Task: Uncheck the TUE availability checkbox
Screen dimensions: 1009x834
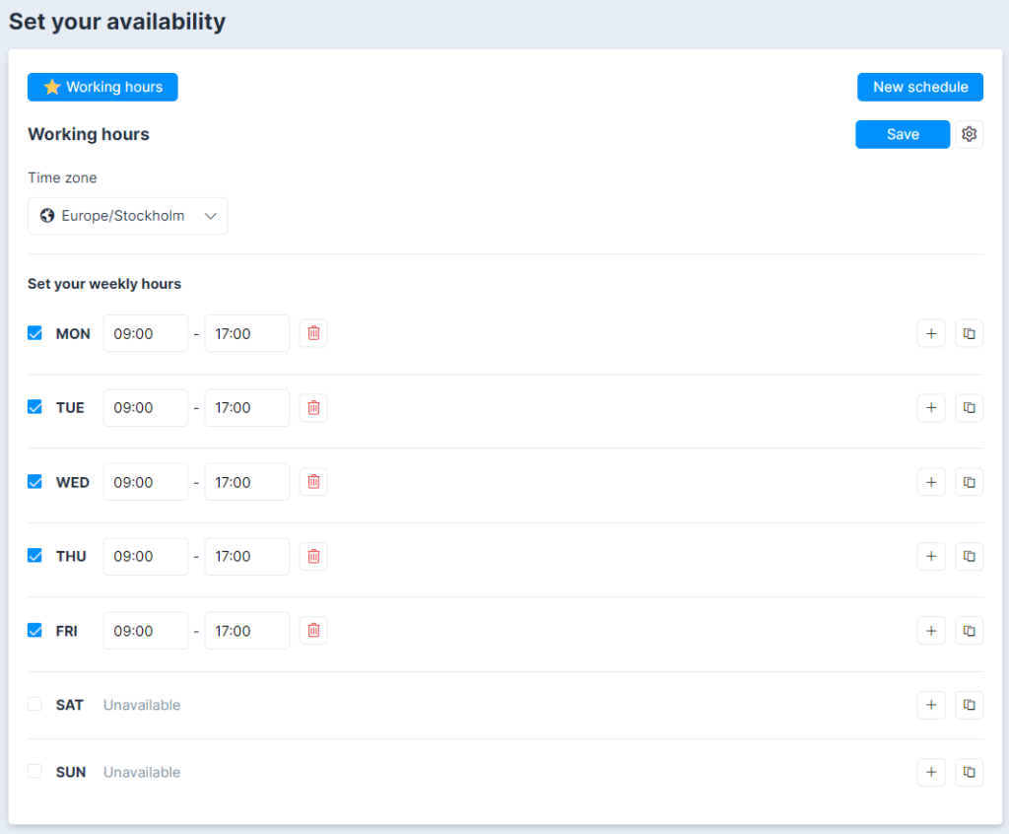Action: pos(34,407)
